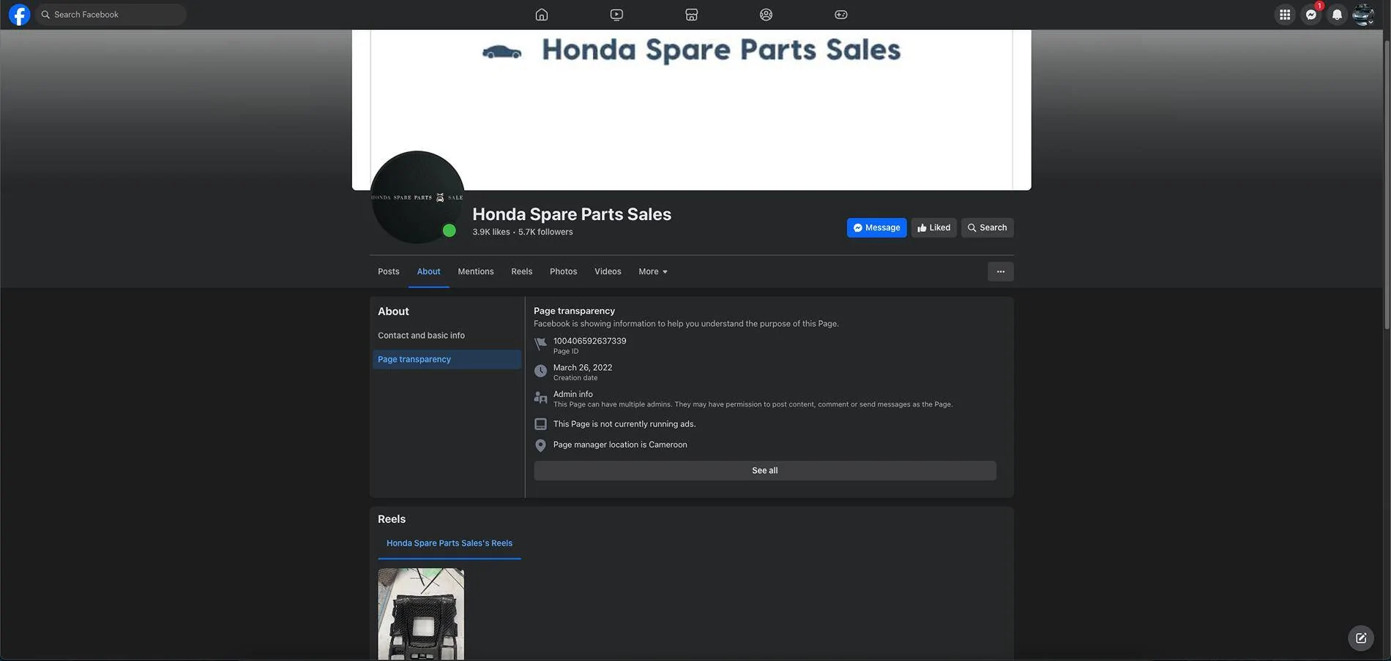1391x661 pixels.
Task: Open the Facebook home feed icon
Action: pos(540,13)
